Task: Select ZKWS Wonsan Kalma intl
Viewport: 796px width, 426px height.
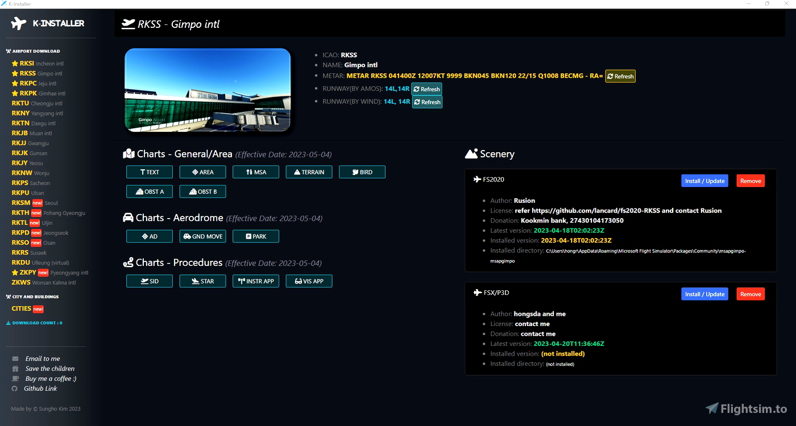Action: coord(44,282)
